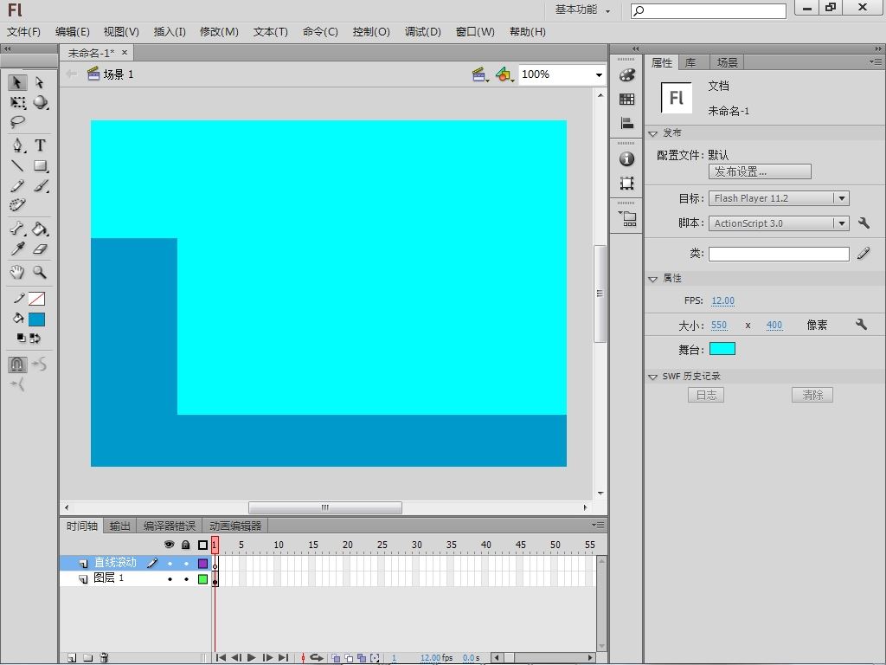Select the Line tool
The height and width of the screenshot is (665, 886).
tap(17, 165)
